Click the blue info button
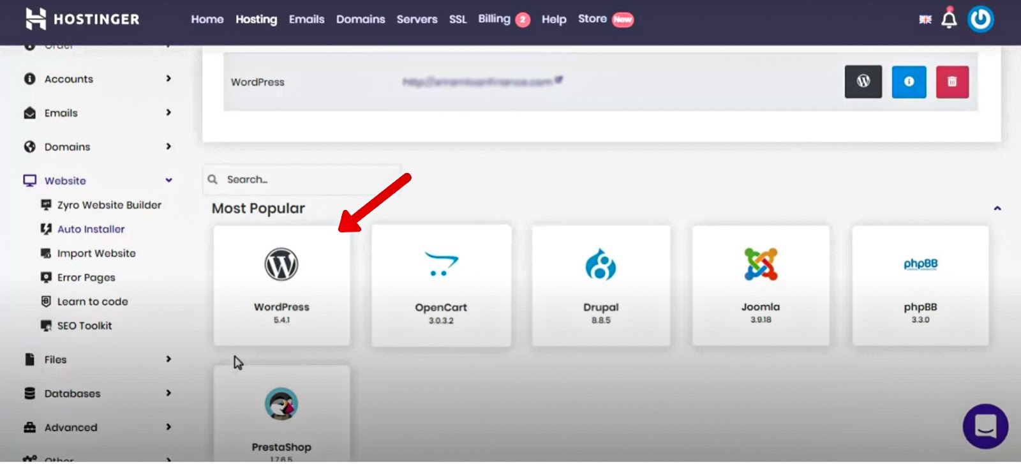The height and width of the screenshot is (464, 1021). [909, 82]
